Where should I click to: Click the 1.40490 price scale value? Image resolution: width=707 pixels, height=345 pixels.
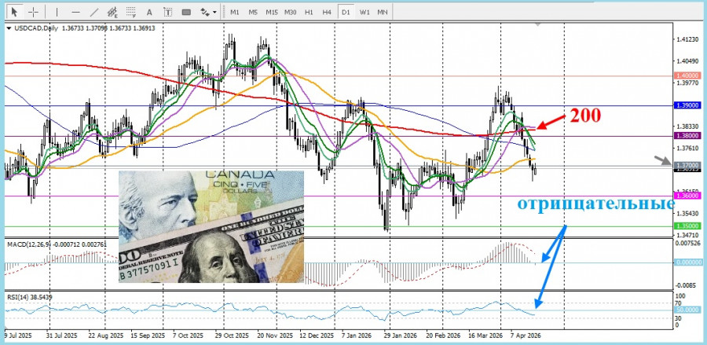coord(687,61)
